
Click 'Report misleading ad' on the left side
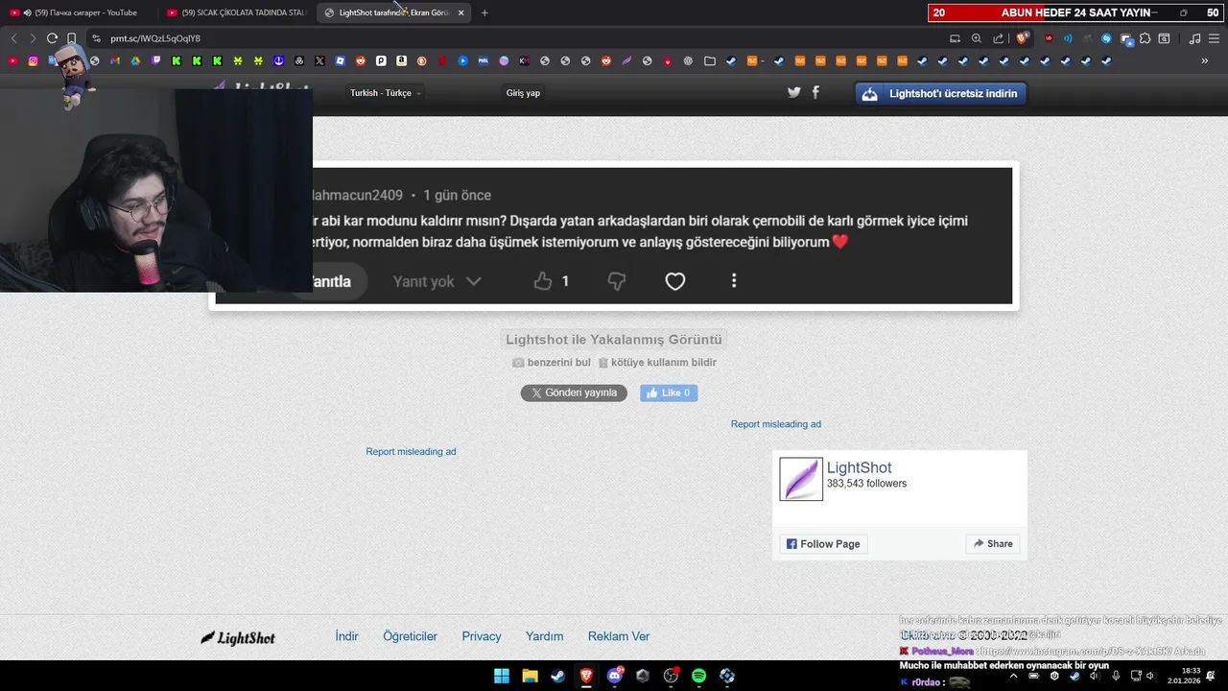(411, 452)
